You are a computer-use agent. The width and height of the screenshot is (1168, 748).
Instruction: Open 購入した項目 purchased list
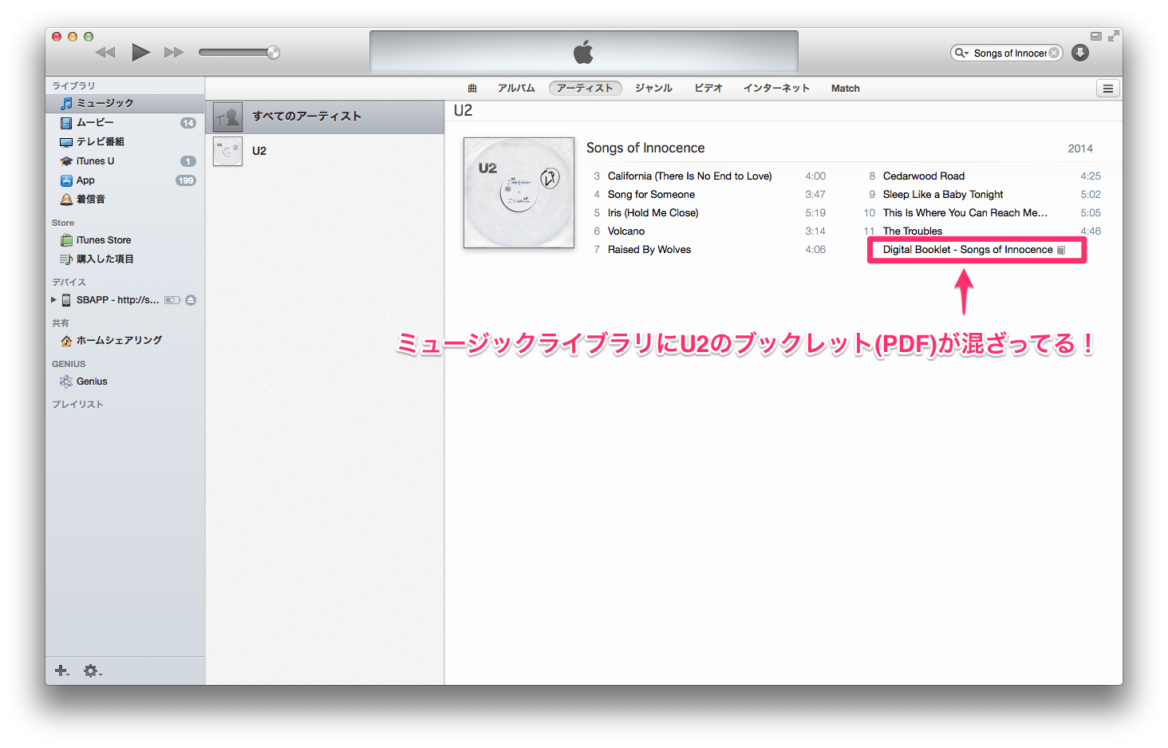click(125, 259)
